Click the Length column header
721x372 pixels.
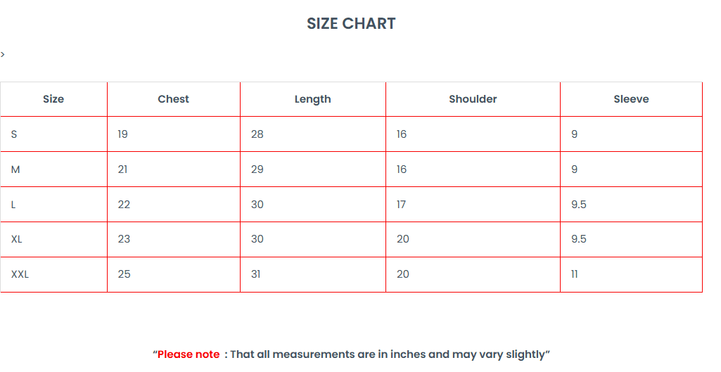coord(312,99)
